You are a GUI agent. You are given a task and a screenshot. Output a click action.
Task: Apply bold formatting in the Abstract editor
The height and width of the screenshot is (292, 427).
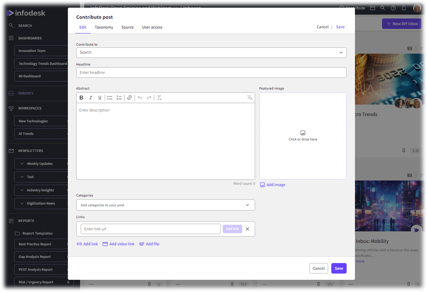tap(81, 97)
